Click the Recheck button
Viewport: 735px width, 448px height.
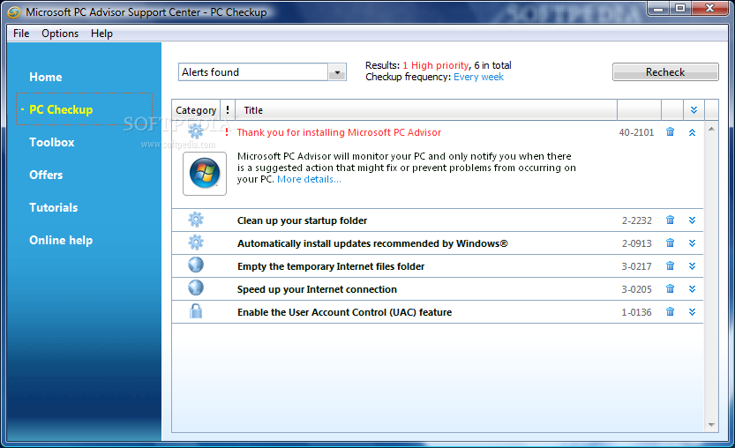(665, 72)
